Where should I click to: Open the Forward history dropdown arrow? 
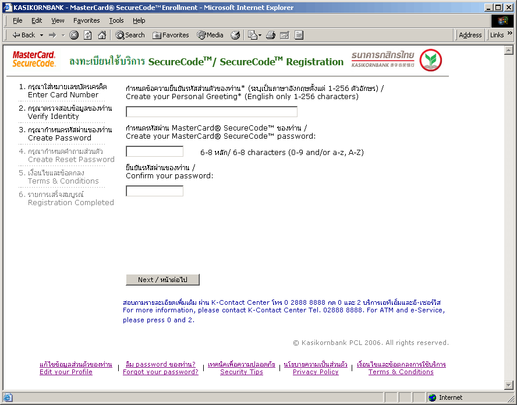point(63,35)
